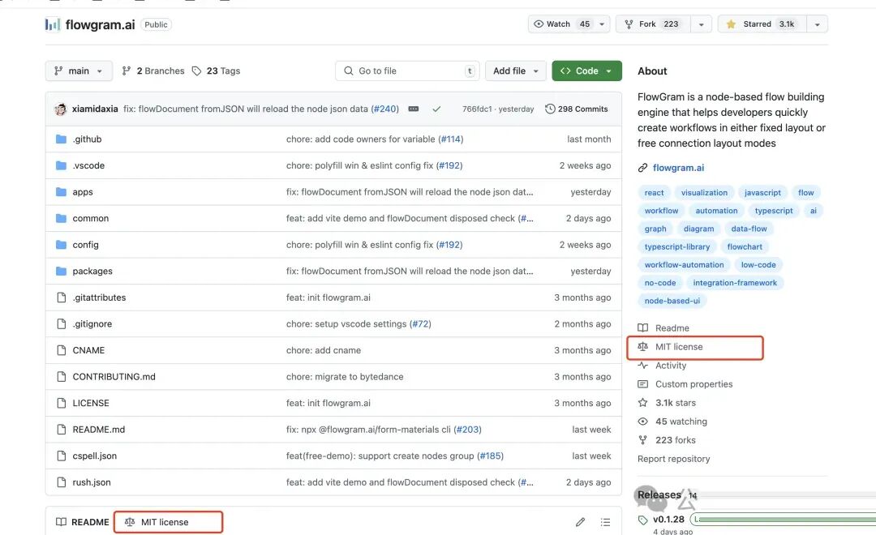Open the README outline list icon

click(x=605, y=522)
